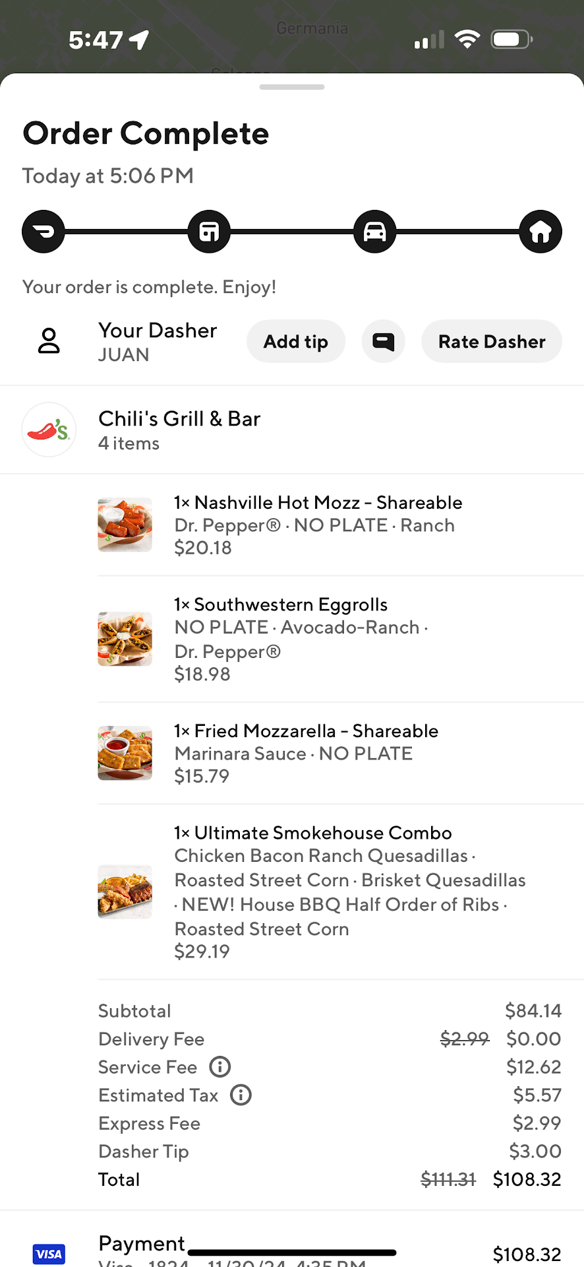
Task: Tap the Southwestern Eggrolls thumbnail
Action: coord(125,639)
